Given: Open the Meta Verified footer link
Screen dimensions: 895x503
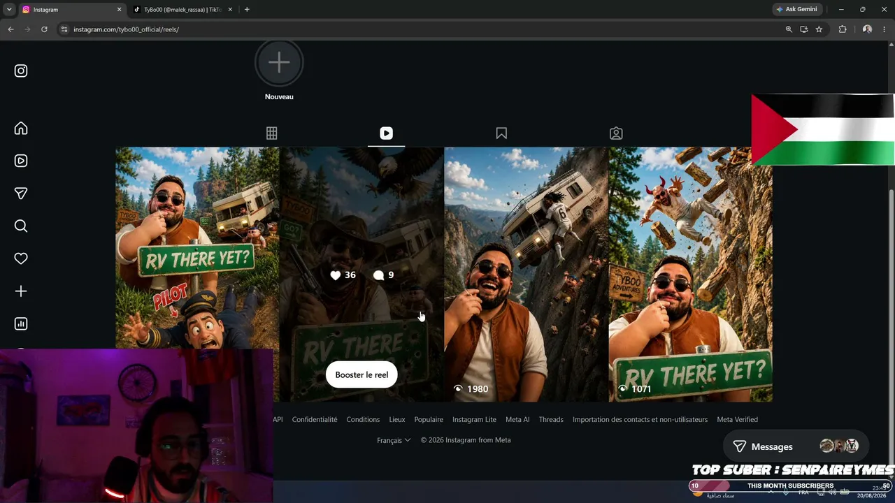Looking at the screenshot, I should (x=737, y=420).
